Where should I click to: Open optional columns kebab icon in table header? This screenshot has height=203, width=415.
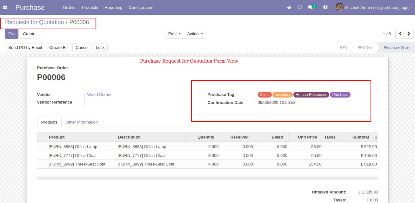click(376, 137)
